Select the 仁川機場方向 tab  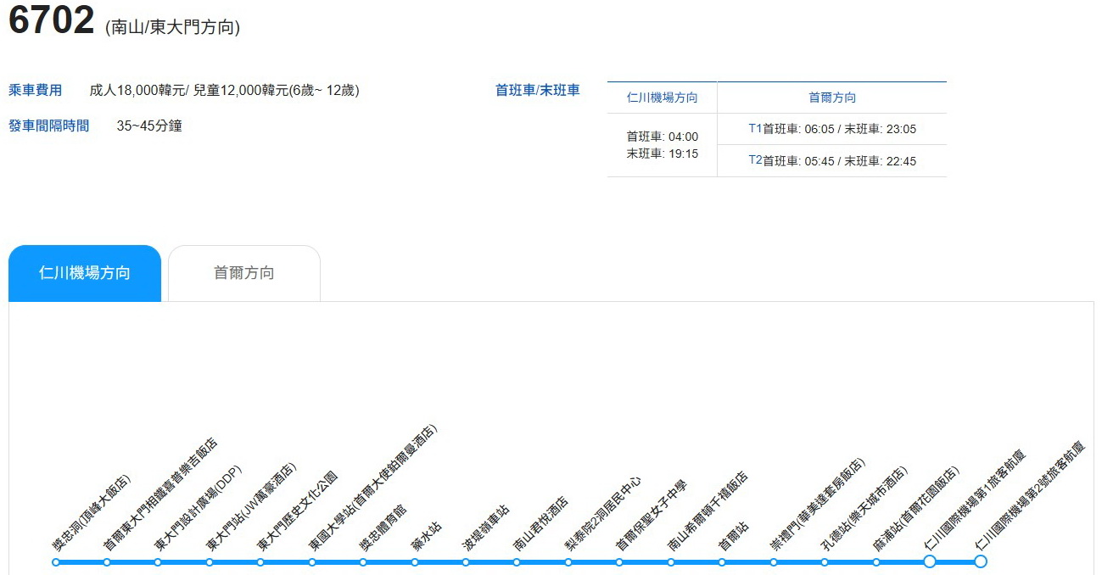pos(83,272)
